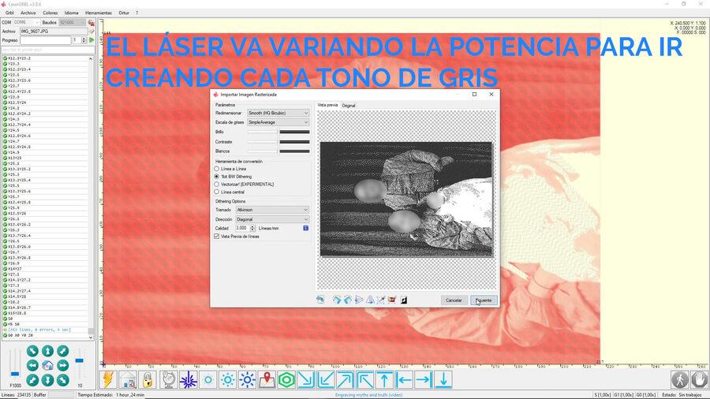This screenshot has height=399, width=710.
Task: Open the Idioma menu
Action: (x=71, y=13)
